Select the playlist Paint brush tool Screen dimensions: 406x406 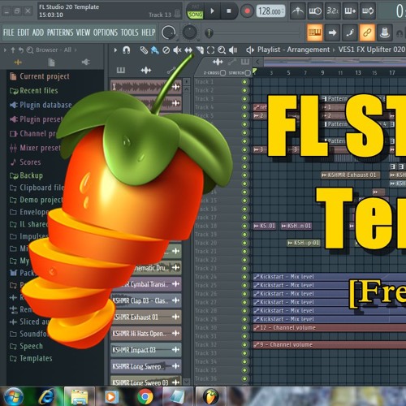pyautogui.click(x=155, y=50)
